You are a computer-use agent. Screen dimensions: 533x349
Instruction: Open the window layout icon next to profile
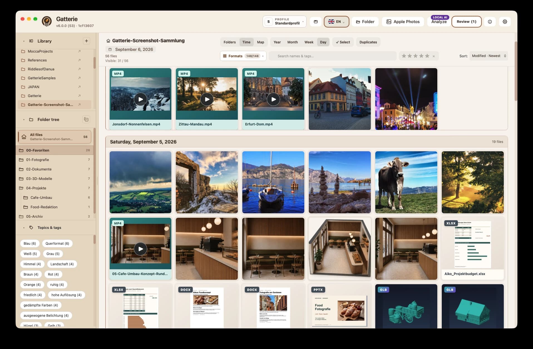316,22
